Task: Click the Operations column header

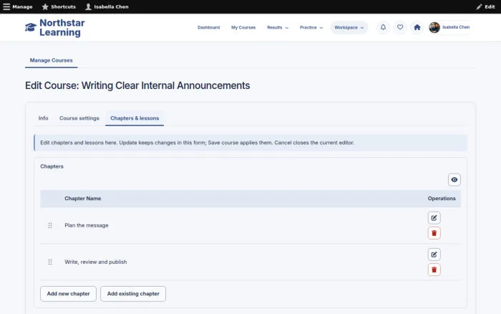Action: (x=442, y=199)
